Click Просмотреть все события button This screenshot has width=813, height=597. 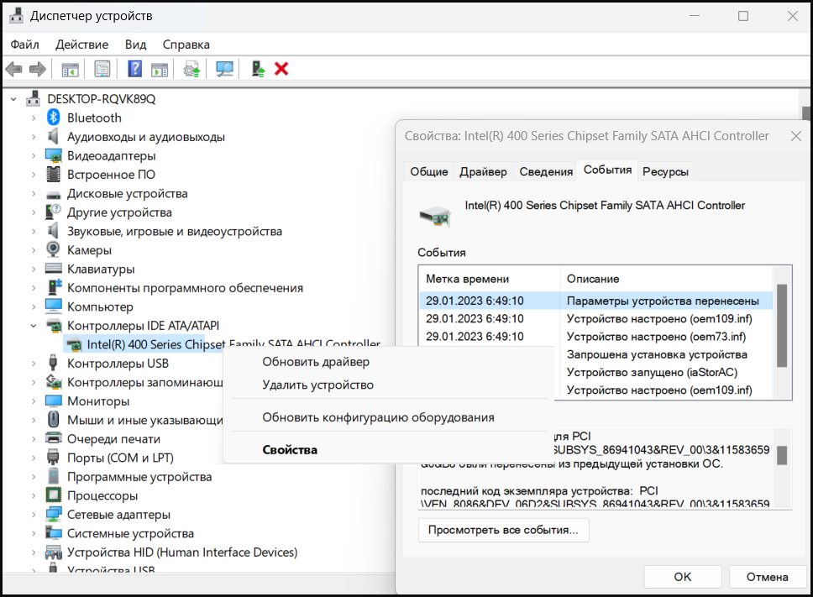503,530
